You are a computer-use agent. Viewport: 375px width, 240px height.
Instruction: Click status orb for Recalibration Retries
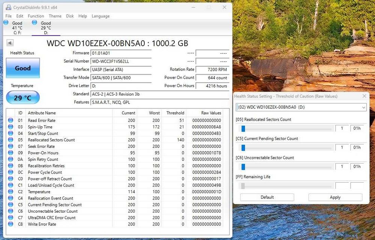[x=10, y=165]
